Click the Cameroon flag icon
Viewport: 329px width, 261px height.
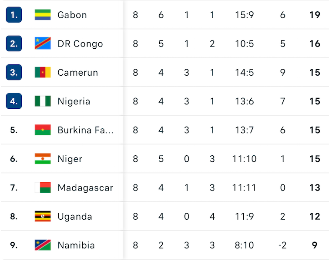click(x=43, y=72)
